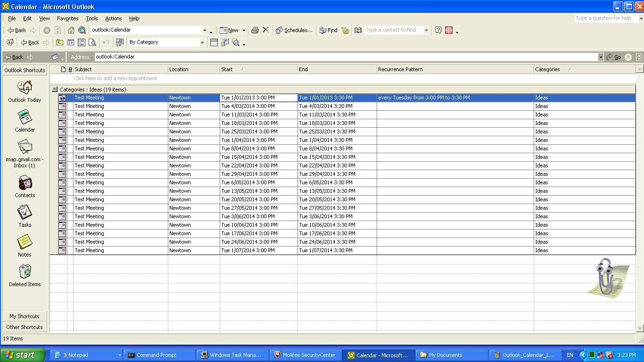Click the 'Type a contact to find' field
Image resolution: width=644 pixels, height=362 pixels.
point(394,30)
